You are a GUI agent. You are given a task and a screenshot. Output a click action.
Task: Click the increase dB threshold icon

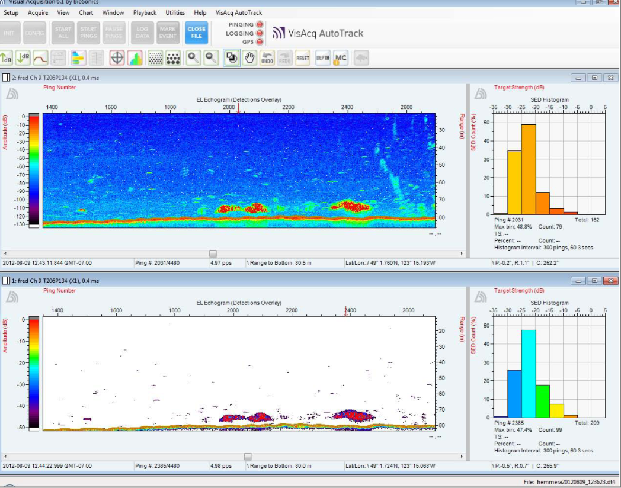click(7, 58)
